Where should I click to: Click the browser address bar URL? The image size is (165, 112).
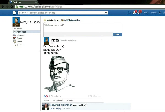pos(40,7)
